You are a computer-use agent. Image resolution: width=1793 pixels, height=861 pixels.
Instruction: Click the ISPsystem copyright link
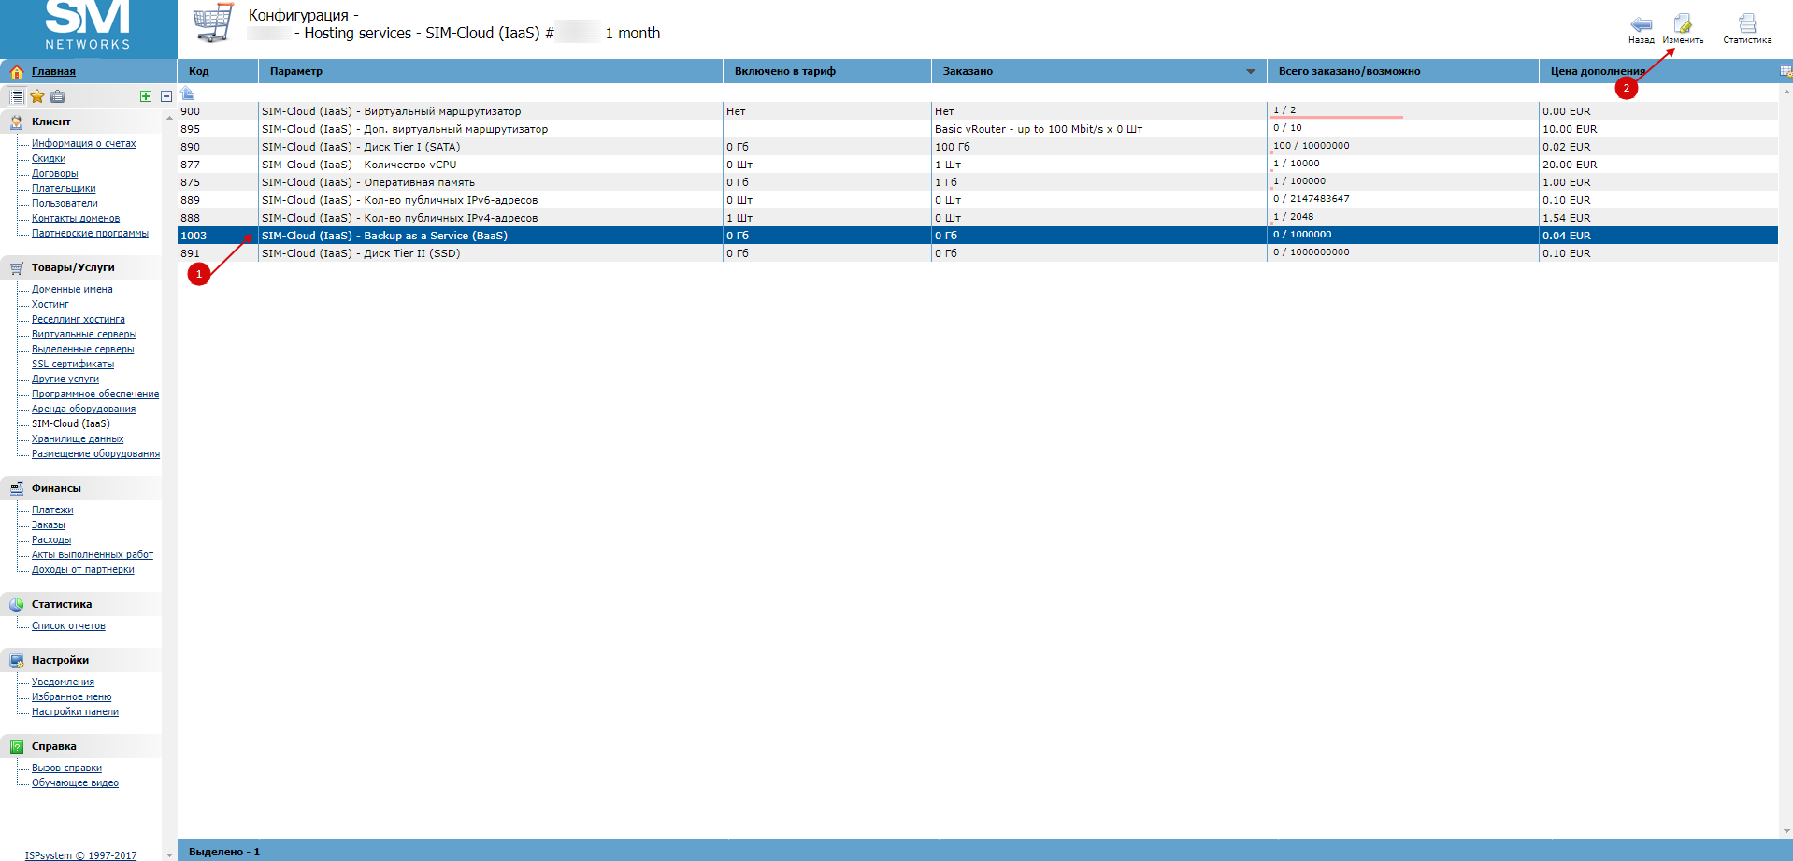coord(80,855)
